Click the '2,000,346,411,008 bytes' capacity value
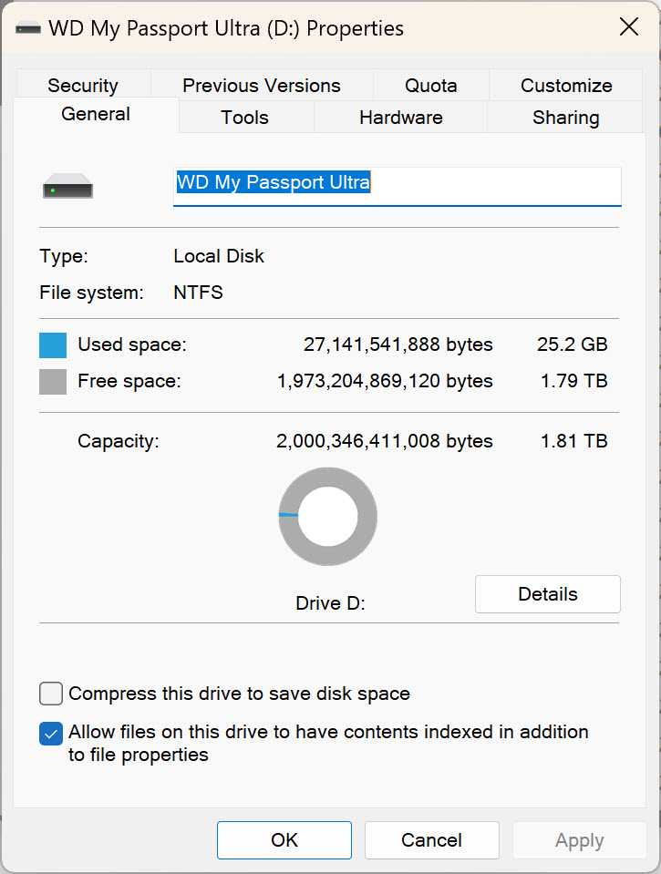The height and width of the screenshot is (874, 661). (x=385, y=441)
